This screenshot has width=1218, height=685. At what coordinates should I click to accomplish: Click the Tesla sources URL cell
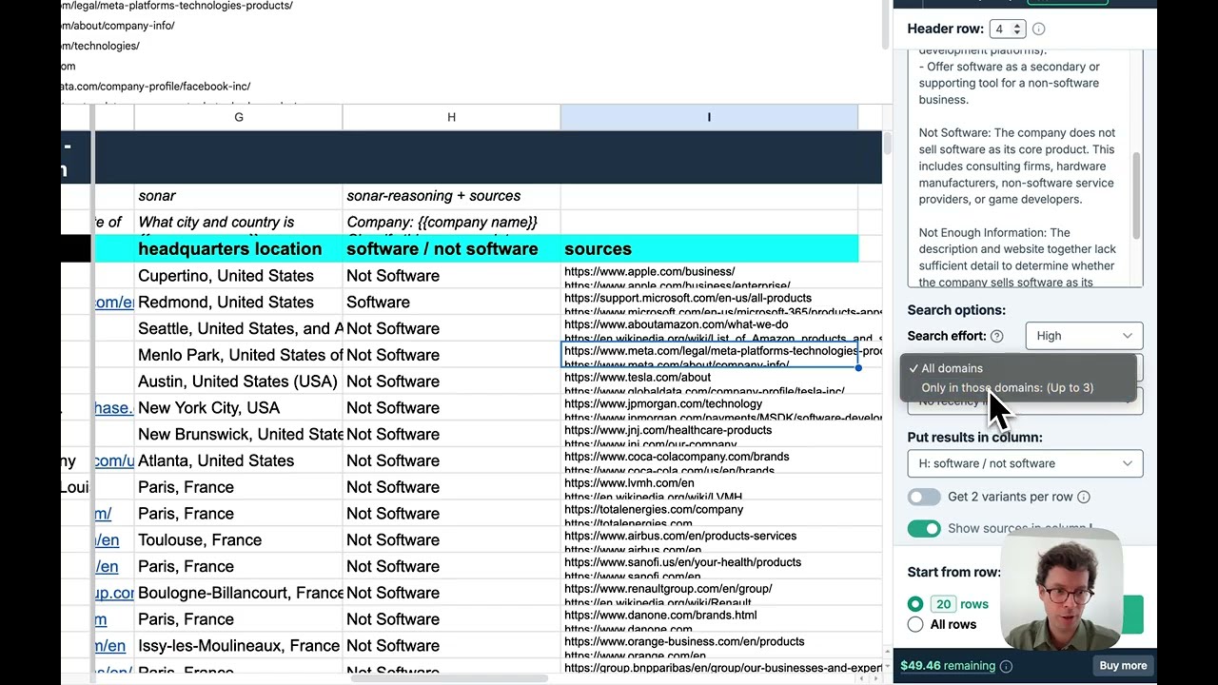pyautogui.click(x=708, y=382)
